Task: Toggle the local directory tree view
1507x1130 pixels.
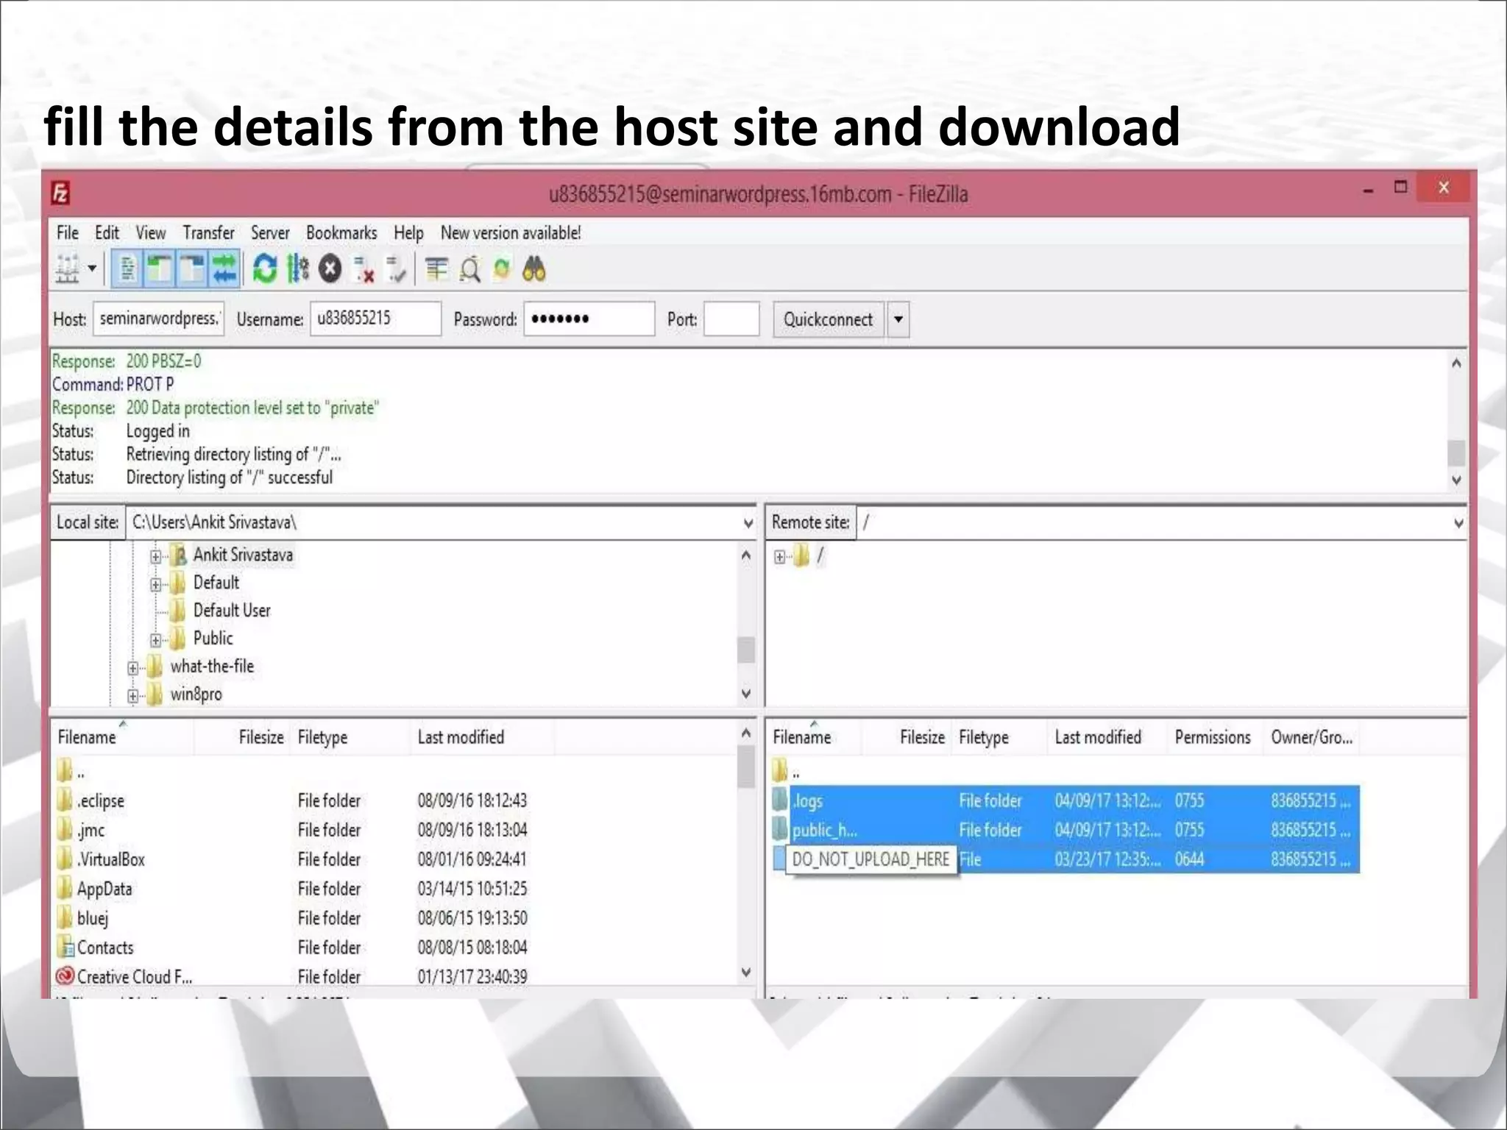Action: coord(159,269)
